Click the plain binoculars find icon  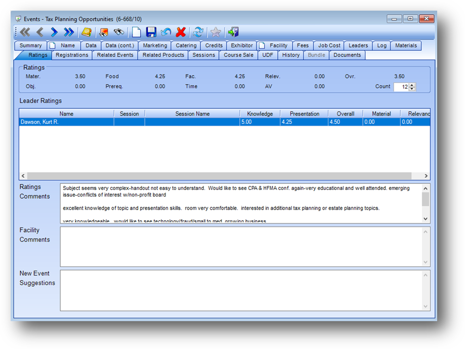tap(119, 32)
